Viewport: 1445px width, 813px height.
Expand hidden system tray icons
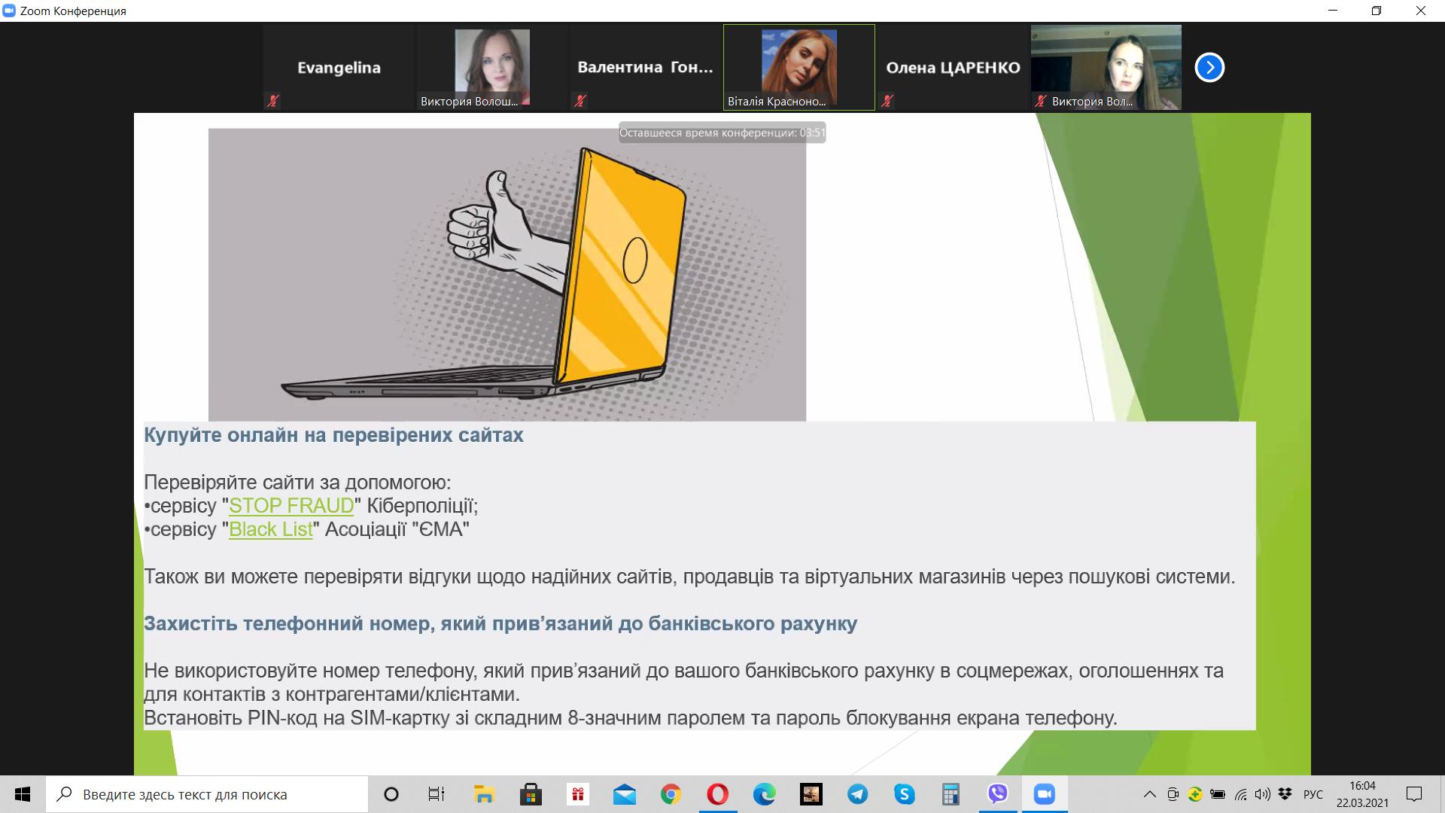pyautogui.click(x=1149, y=794)
